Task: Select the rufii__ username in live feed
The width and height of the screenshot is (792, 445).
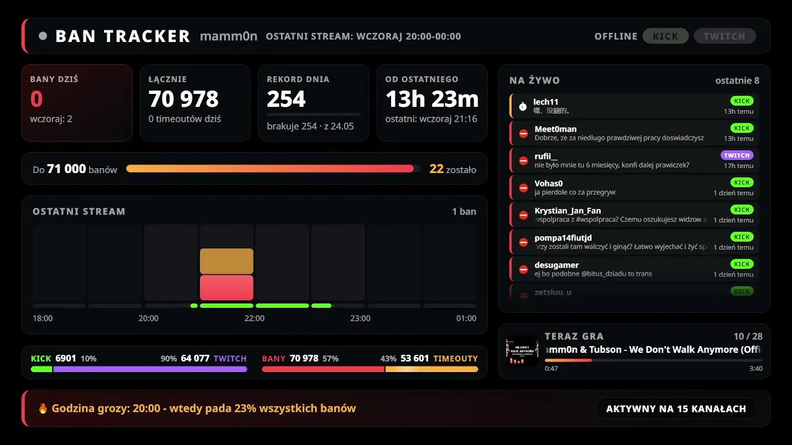Action: coord(546,156)
